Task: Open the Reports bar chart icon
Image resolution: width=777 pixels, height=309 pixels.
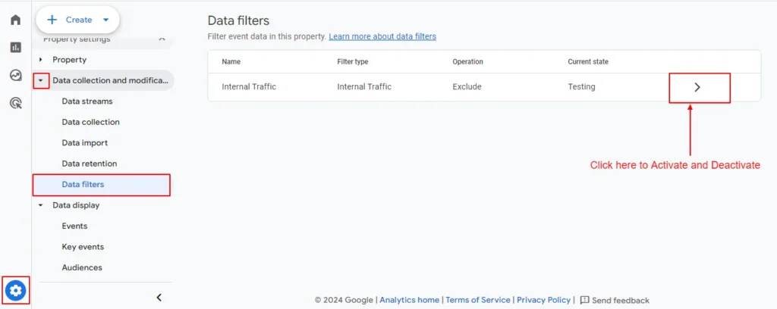Action: (x=16, y=48)
